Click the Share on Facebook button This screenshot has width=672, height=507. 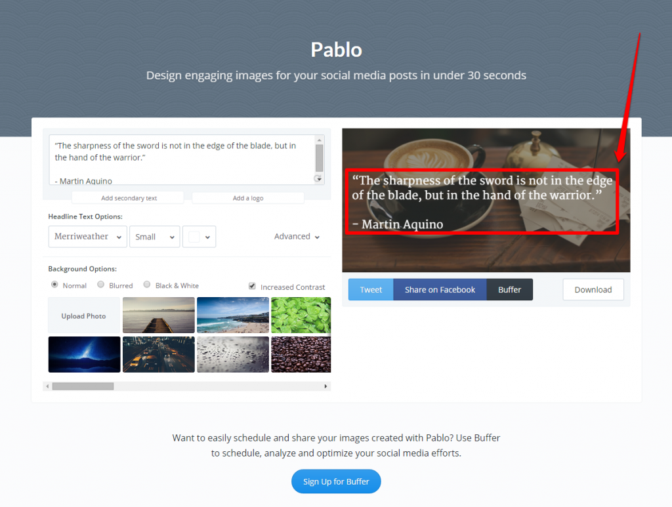click(440, 289)
